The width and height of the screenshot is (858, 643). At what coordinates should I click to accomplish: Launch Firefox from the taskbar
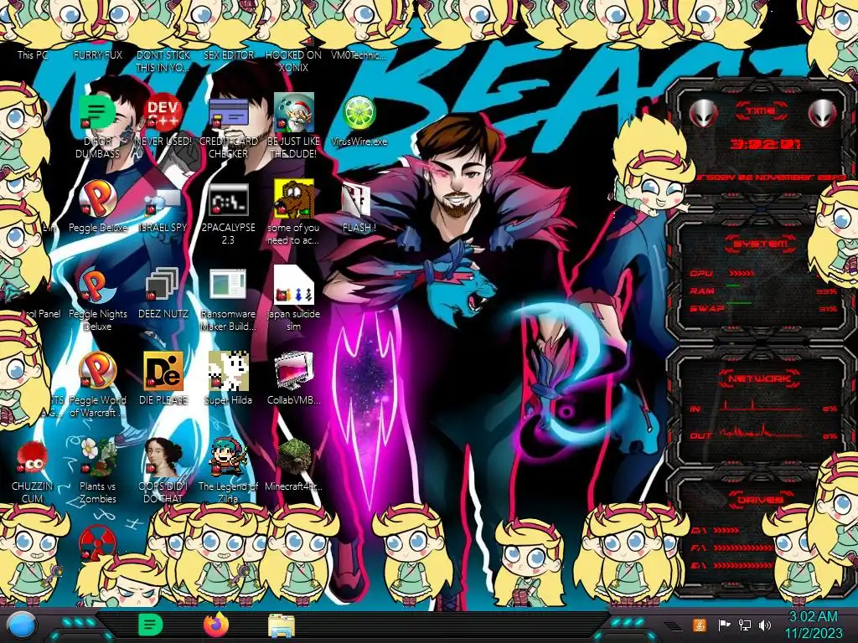pos(216,625)
